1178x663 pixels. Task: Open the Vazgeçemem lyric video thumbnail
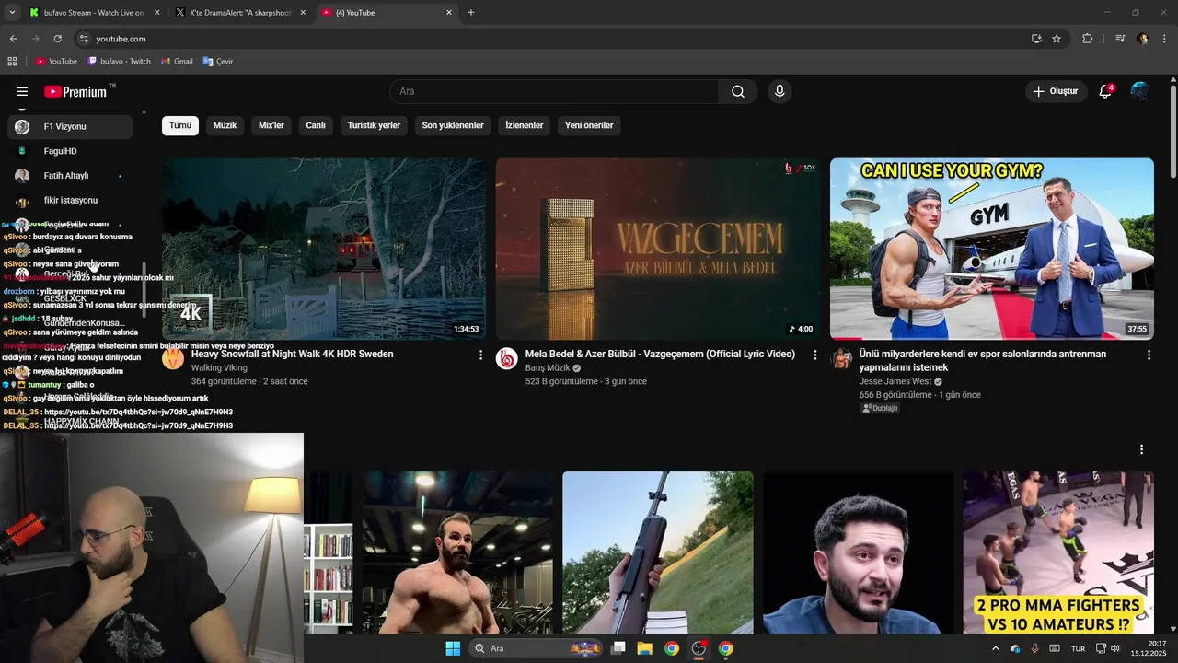658,249
